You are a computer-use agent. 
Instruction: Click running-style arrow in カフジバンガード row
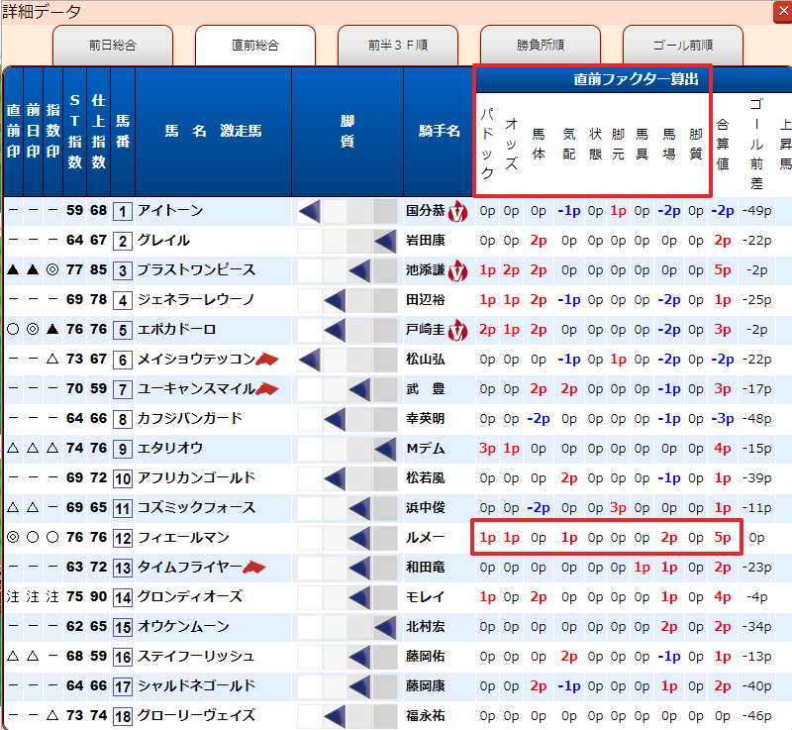tap(335, 419)
